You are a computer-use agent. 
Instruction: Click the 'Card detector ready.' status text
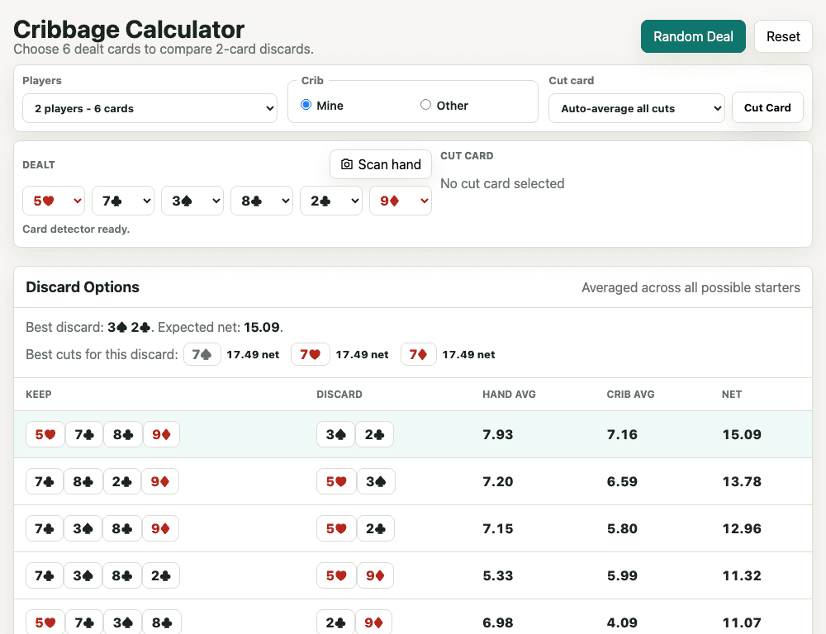[76, 229]
